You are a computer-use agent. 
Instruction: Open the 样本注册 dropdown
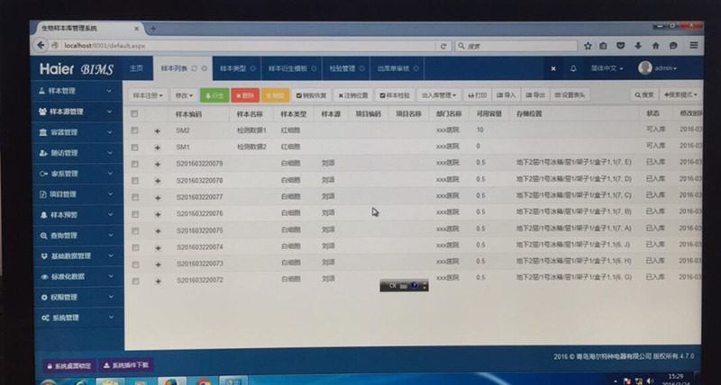pyautogui.click(x=148, y=94)
